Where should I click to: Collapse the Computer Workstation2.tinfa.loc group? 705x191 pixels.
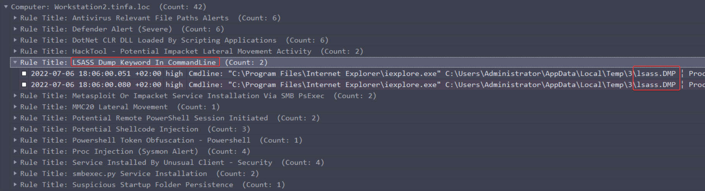[x=6, y=7]
